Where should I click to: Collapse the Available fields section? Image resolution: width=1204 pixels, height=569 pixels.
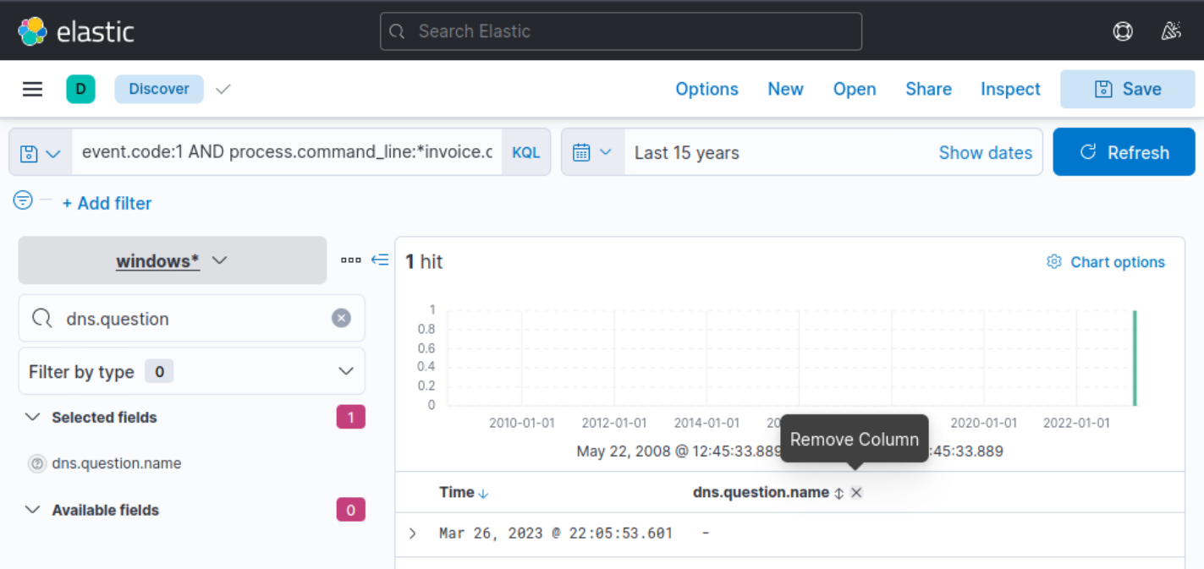pyautogui.click(x=32, y=510)
